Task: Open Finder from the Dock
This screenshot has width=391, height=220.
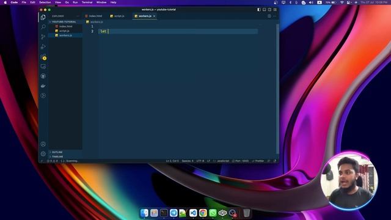Action: (144, 213)
